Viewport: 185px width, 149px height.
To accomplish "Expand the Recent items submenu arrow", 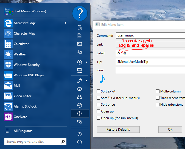I will (x=86, y=62).
